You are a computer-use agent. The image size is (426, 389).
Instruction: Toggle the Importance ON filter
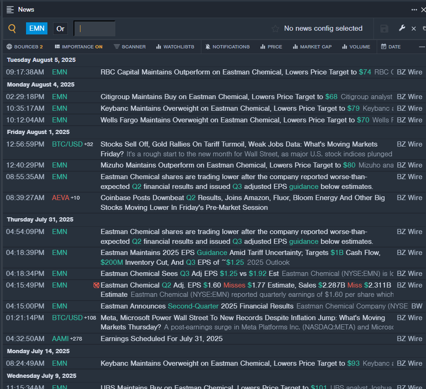click(79, 47)
